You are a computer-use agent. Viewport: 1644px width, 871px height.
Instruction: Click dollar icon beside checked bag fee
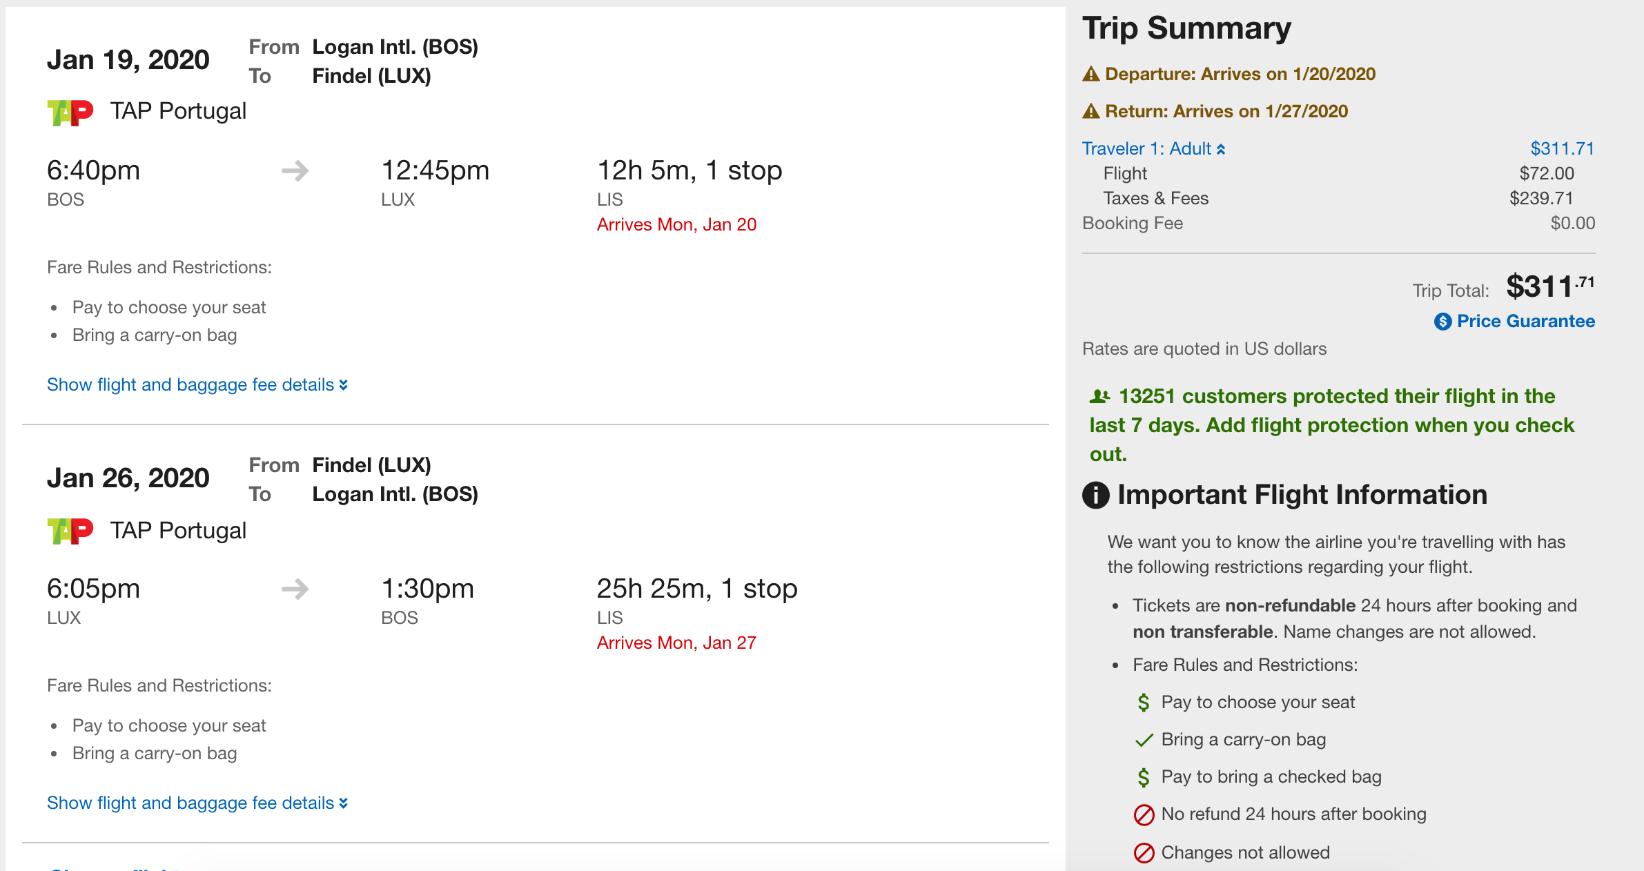[1144, 777]
